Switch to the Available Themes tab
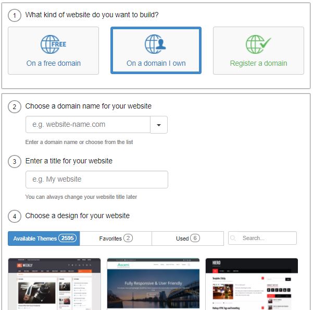 point(44,239)
